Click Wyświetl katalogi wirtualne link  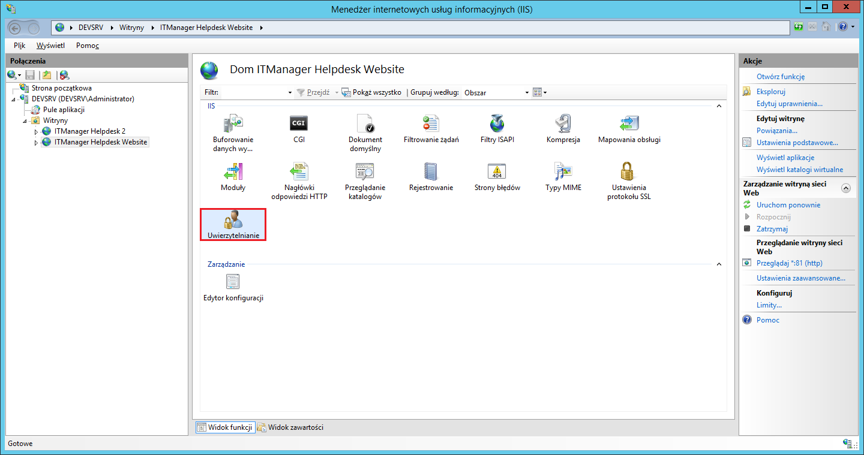(x=800, y=170)
